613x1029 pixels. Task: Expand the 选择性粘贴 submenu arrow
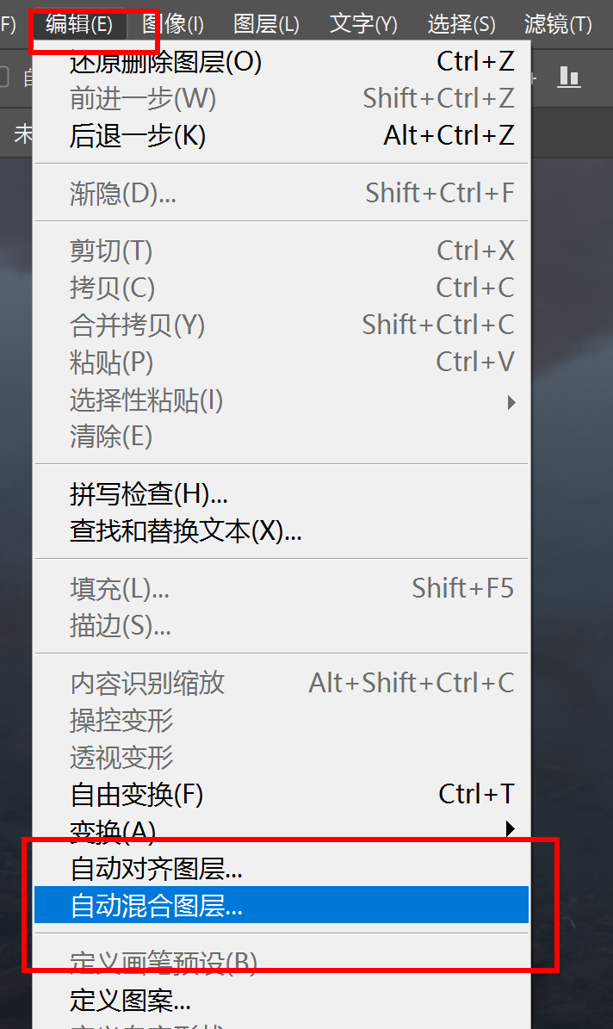511,401
